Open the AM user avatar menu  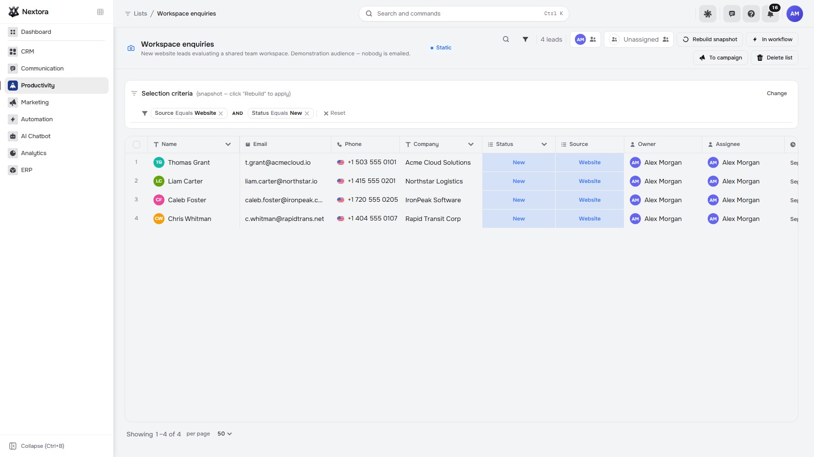click(795, 14)
